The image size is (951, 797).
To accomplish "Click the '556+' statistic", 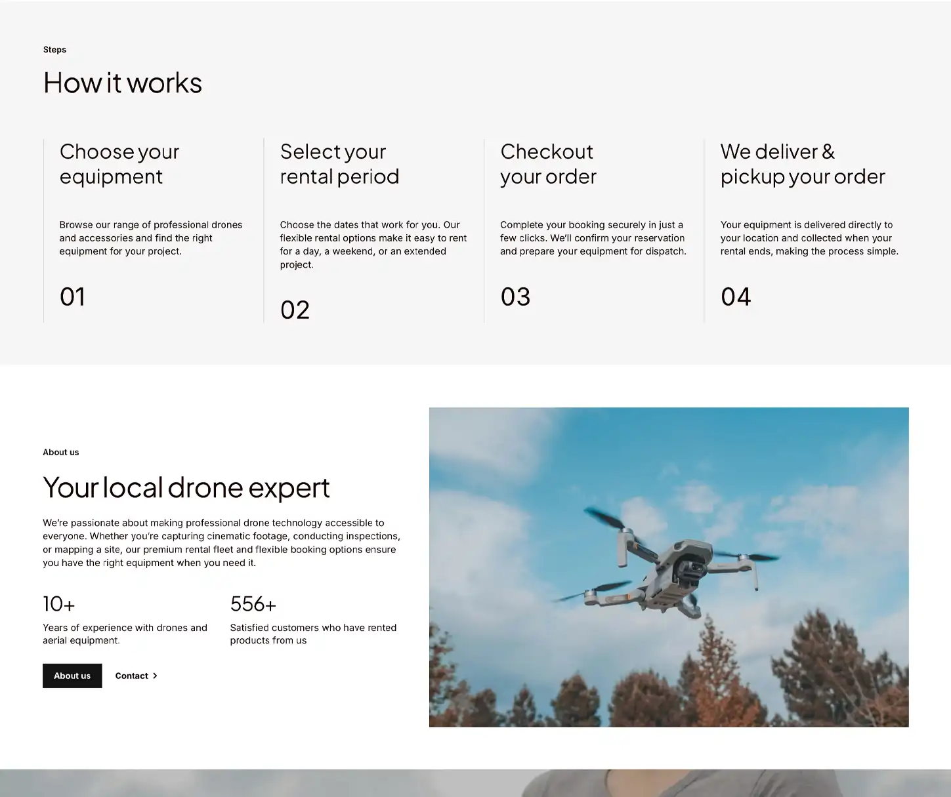I will pos(253,603).
